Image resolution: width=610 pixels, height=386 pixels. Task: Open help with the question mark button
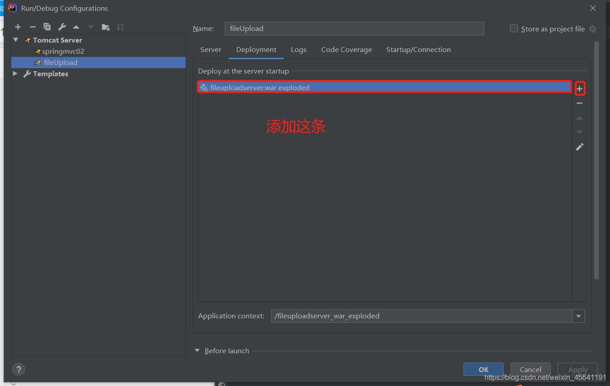pyautogui.click(x=18, y=369)
